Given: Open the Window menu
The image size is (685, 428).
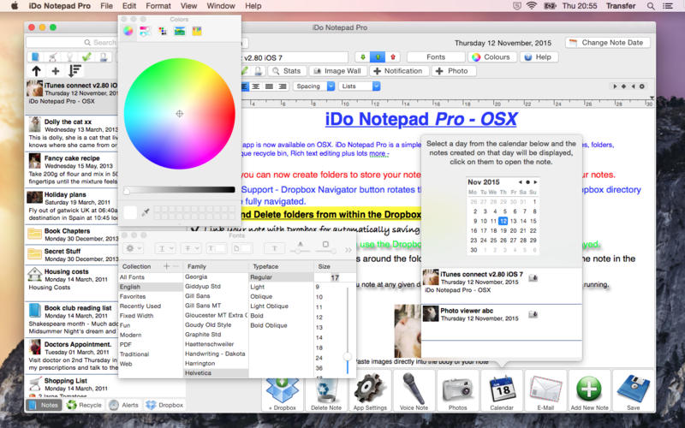Looking at the screenshot, I should click(221, 6).
